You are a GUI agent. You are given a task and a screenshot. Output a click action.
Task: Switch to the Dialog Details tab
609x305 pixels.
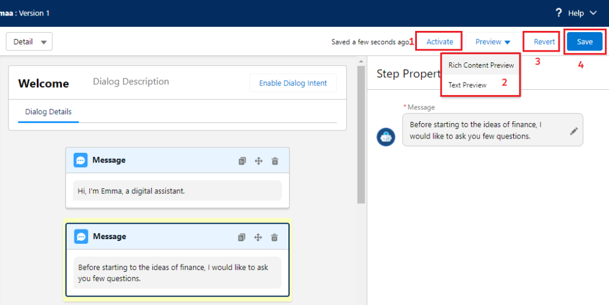coord(48,111)
